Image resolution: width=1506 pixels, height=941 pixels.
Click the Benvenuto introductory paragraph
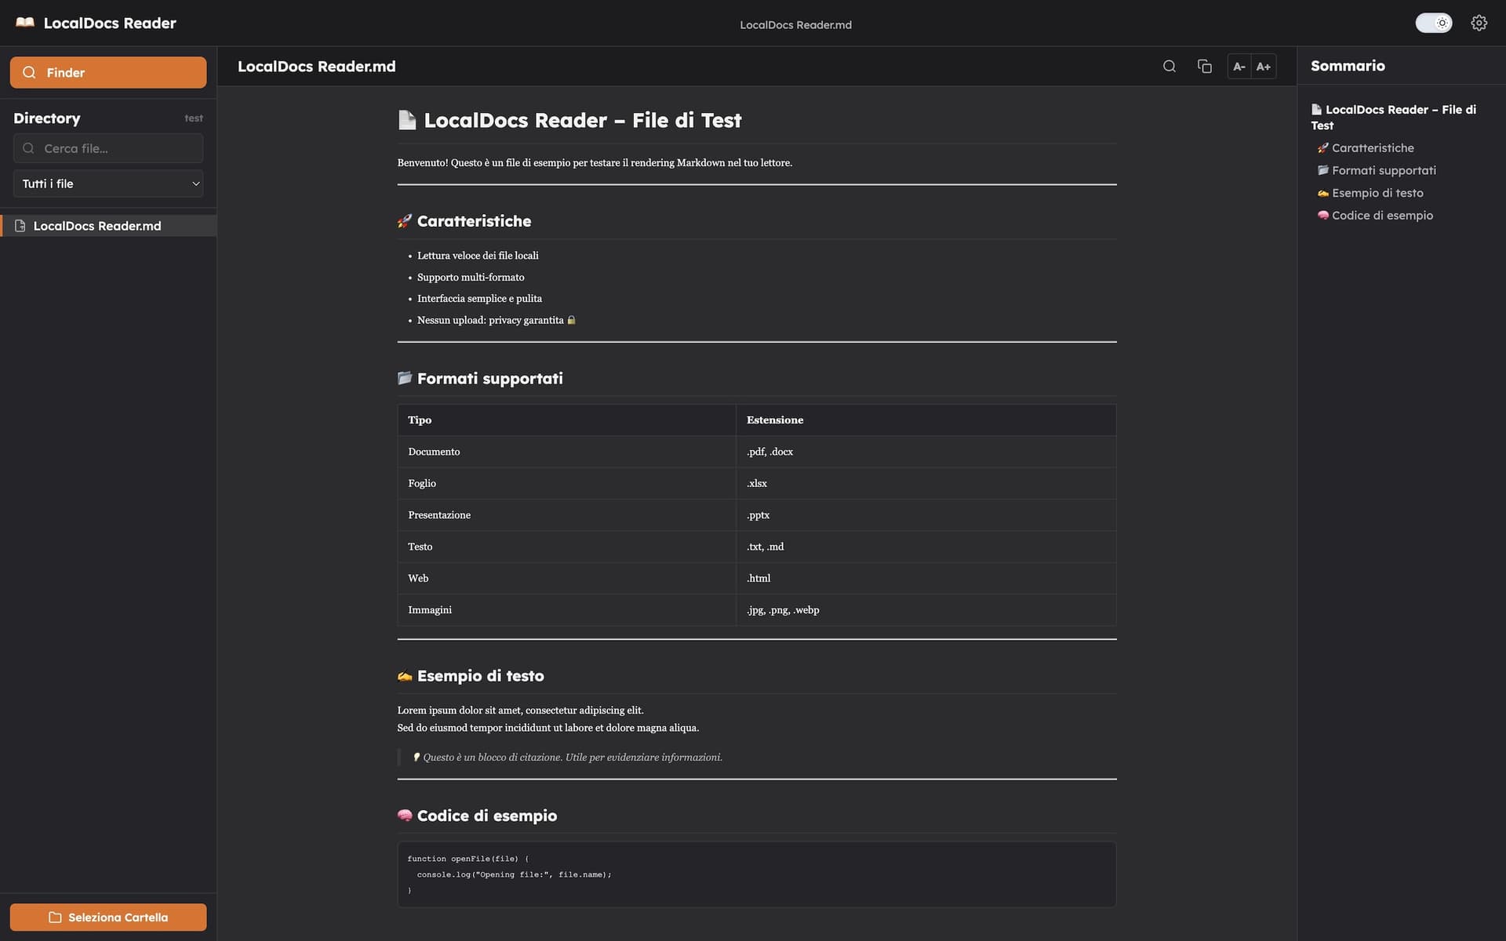click(595, 163)
